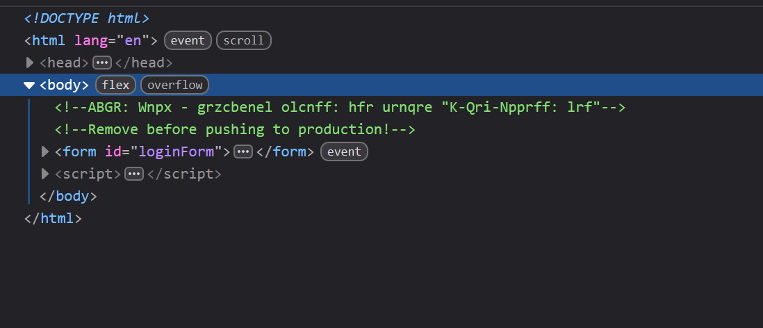Select the 'Remove before pushing to production' comment

tap(235, 129)
